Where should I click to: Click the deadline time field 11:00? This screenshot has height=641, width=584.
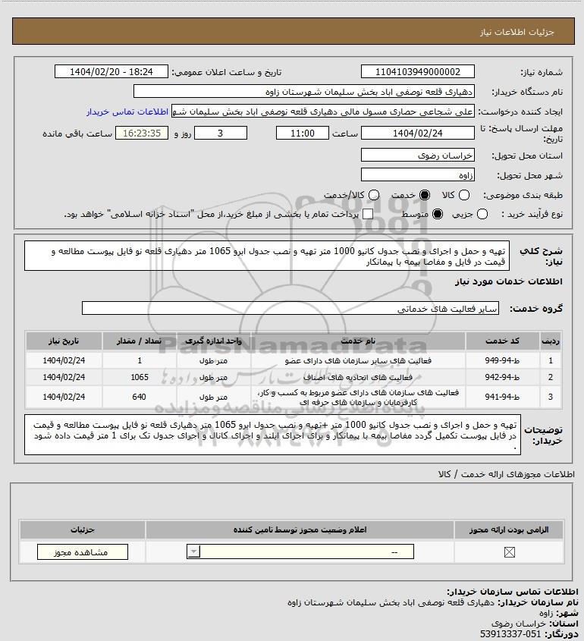coord(303,134)
